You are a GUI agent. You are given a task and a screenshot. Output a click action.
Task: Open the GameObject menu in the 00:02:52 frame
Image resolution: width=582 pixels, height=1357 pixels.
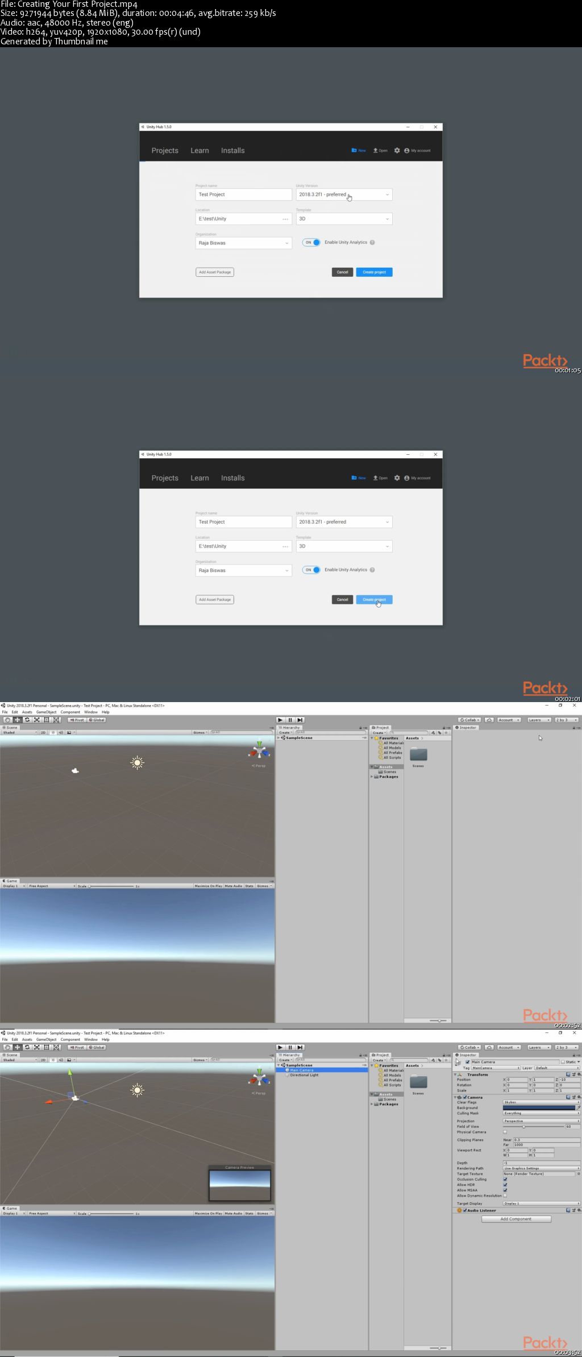(47, 712)
